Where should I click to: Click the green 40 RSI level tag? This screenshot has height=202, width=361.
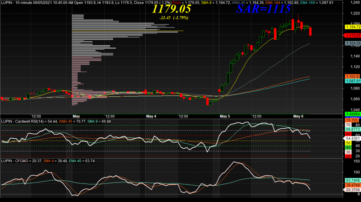(x=348, y=148)
